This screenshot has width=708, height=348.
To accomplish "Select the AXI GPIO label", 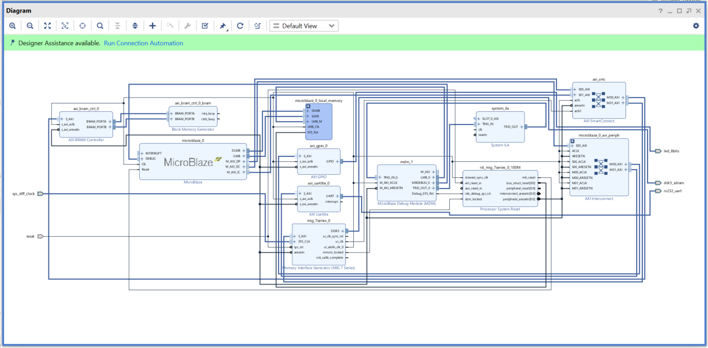I will [x=318, y=177].
